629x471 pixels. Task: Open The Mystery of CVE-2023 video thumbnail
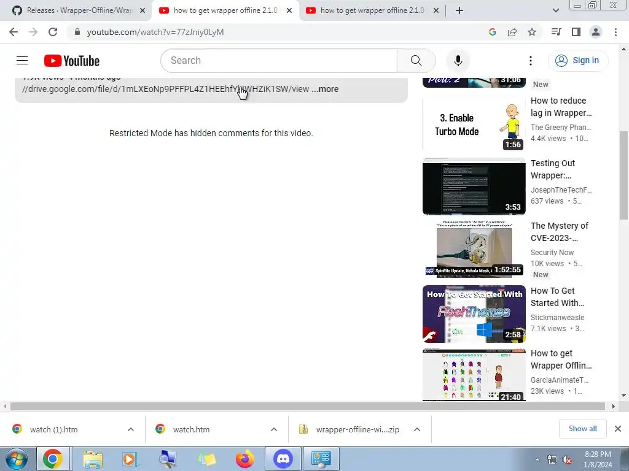[474, 249]
